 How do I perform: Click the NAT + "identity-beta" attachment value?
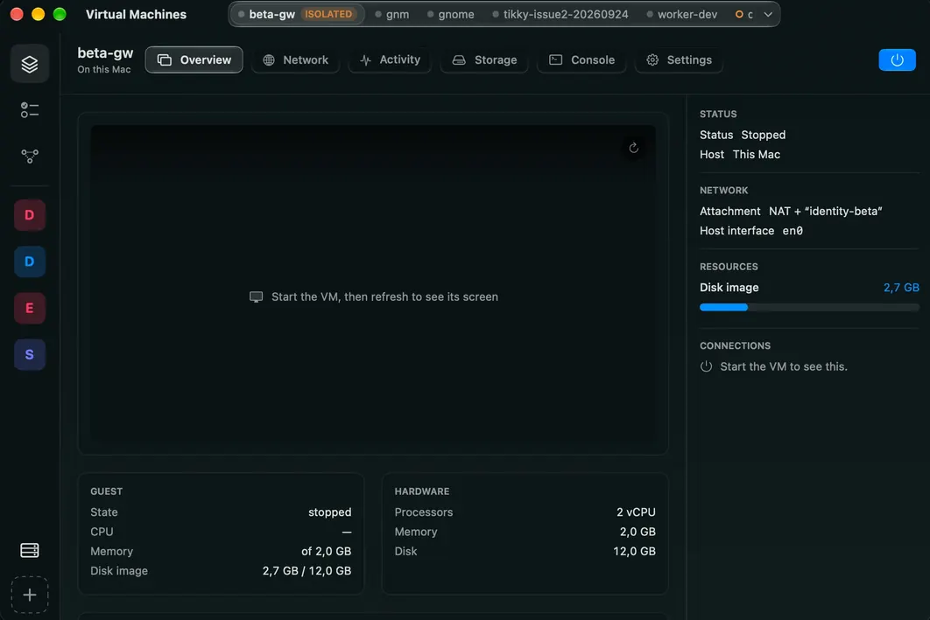click(x=826, y=212)
